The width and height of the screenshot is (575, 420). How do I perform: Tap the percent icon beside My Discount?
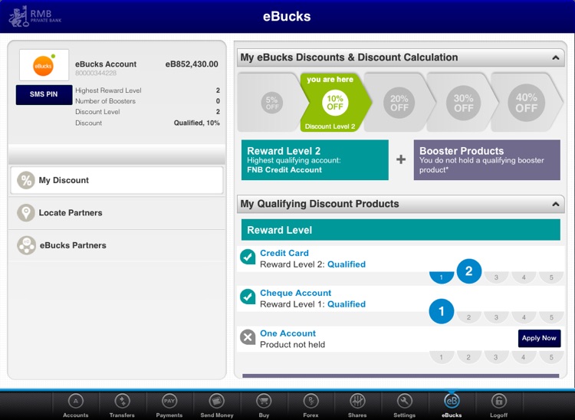coord(26,180)
